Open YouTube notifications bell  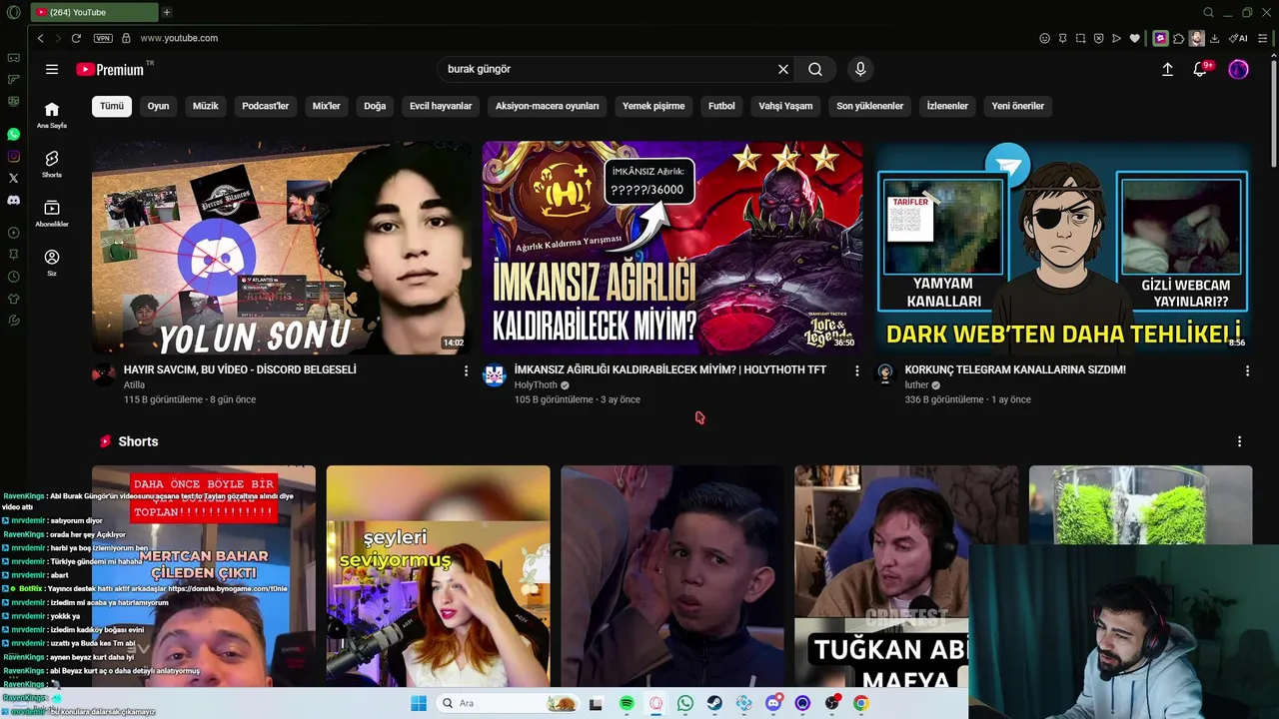click(1201, 69)
